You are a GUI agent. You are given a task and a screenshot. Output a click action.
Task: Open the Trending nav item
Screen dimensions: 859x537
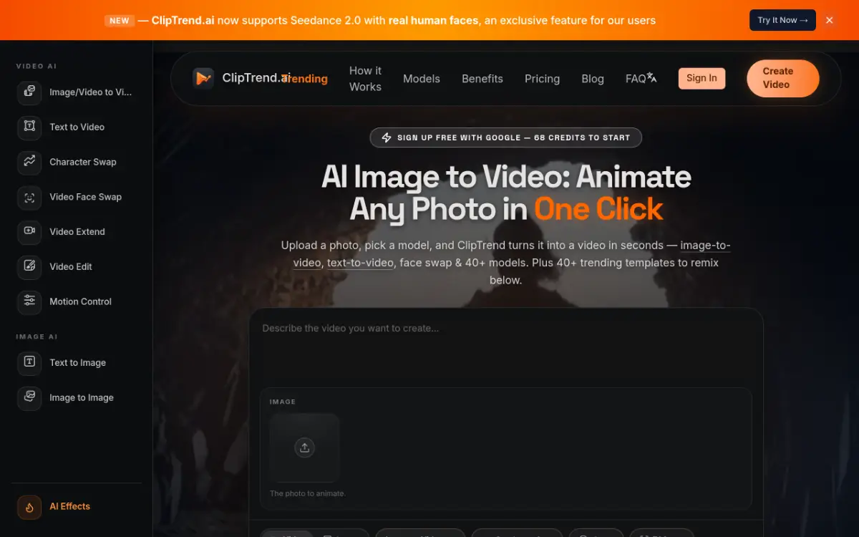pos(306,79)
